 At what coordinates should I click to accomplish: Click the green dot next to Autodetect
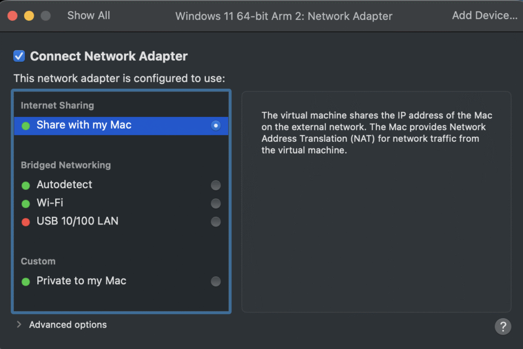[26, 185]
